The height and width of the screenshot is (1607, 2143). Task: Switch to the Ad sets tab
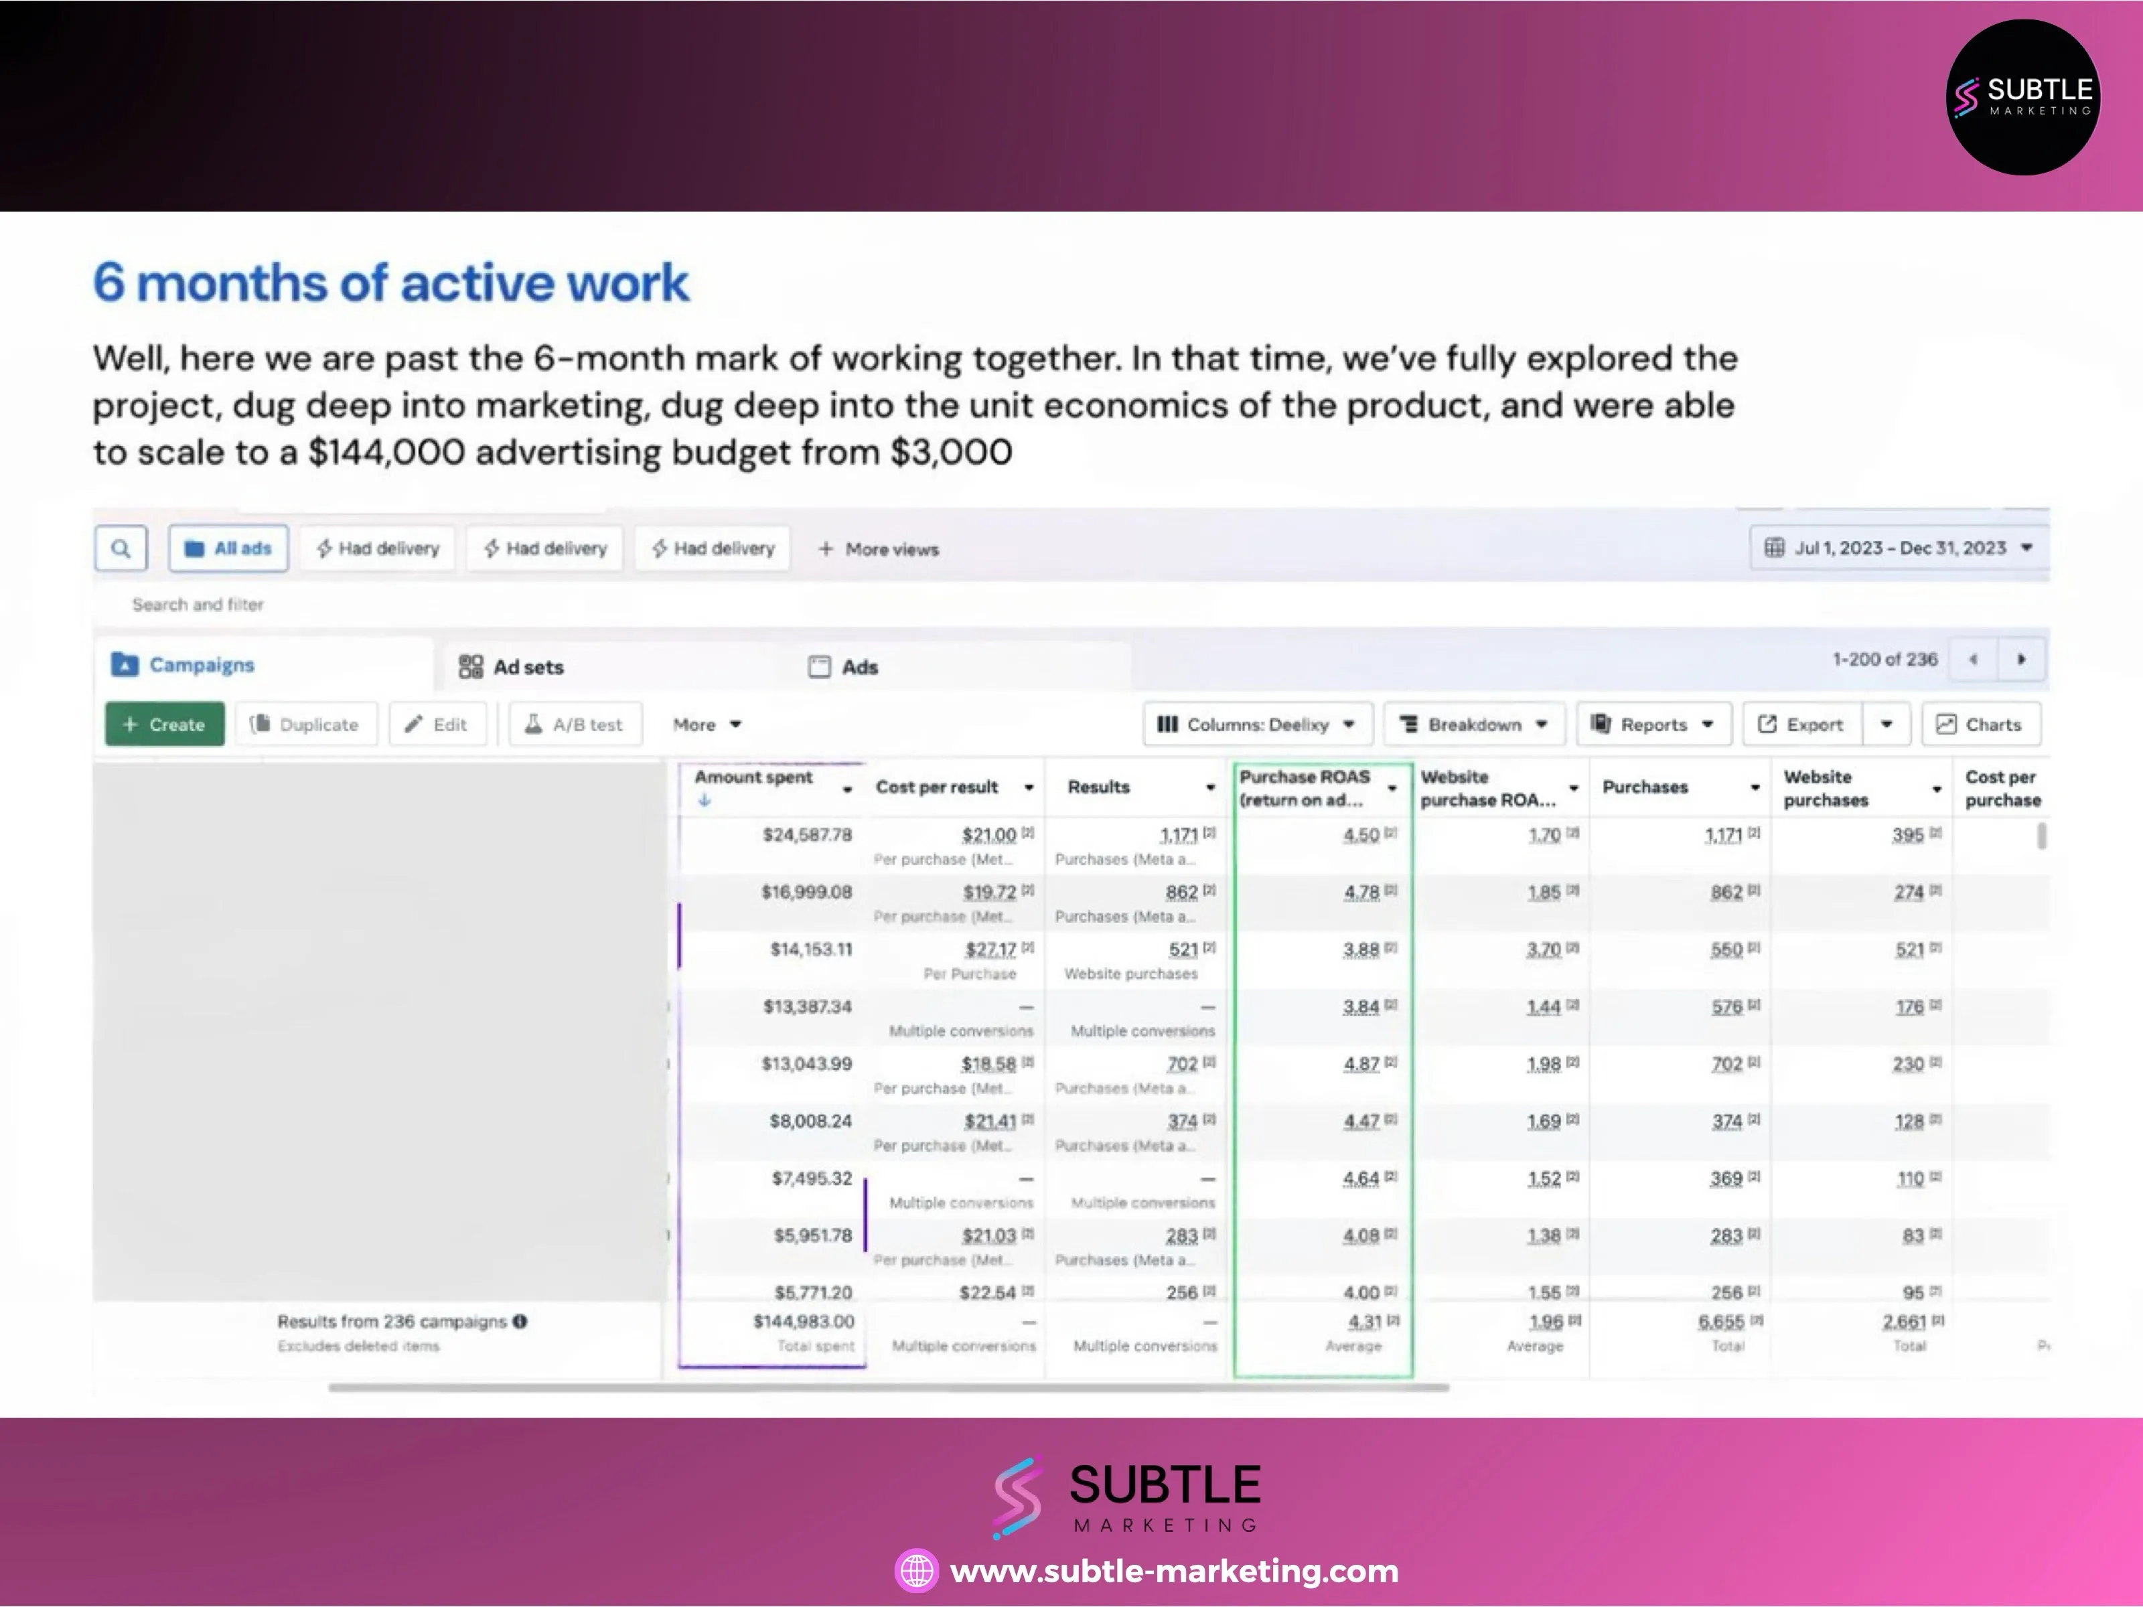pyautogui.click(x=510, y=666)
